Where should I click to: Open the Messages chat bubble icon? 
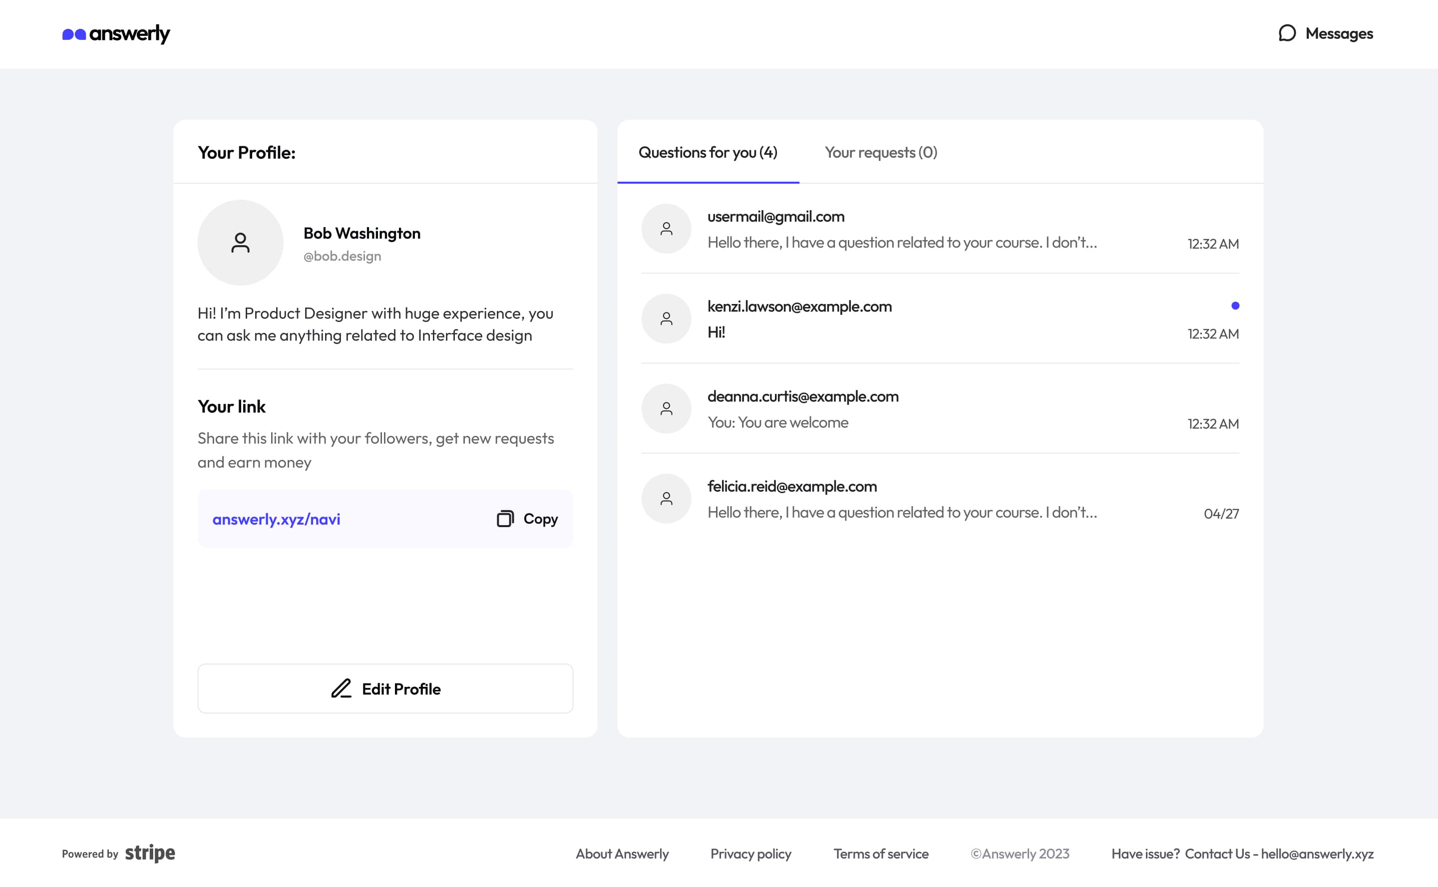click(x=1287, y=33)
